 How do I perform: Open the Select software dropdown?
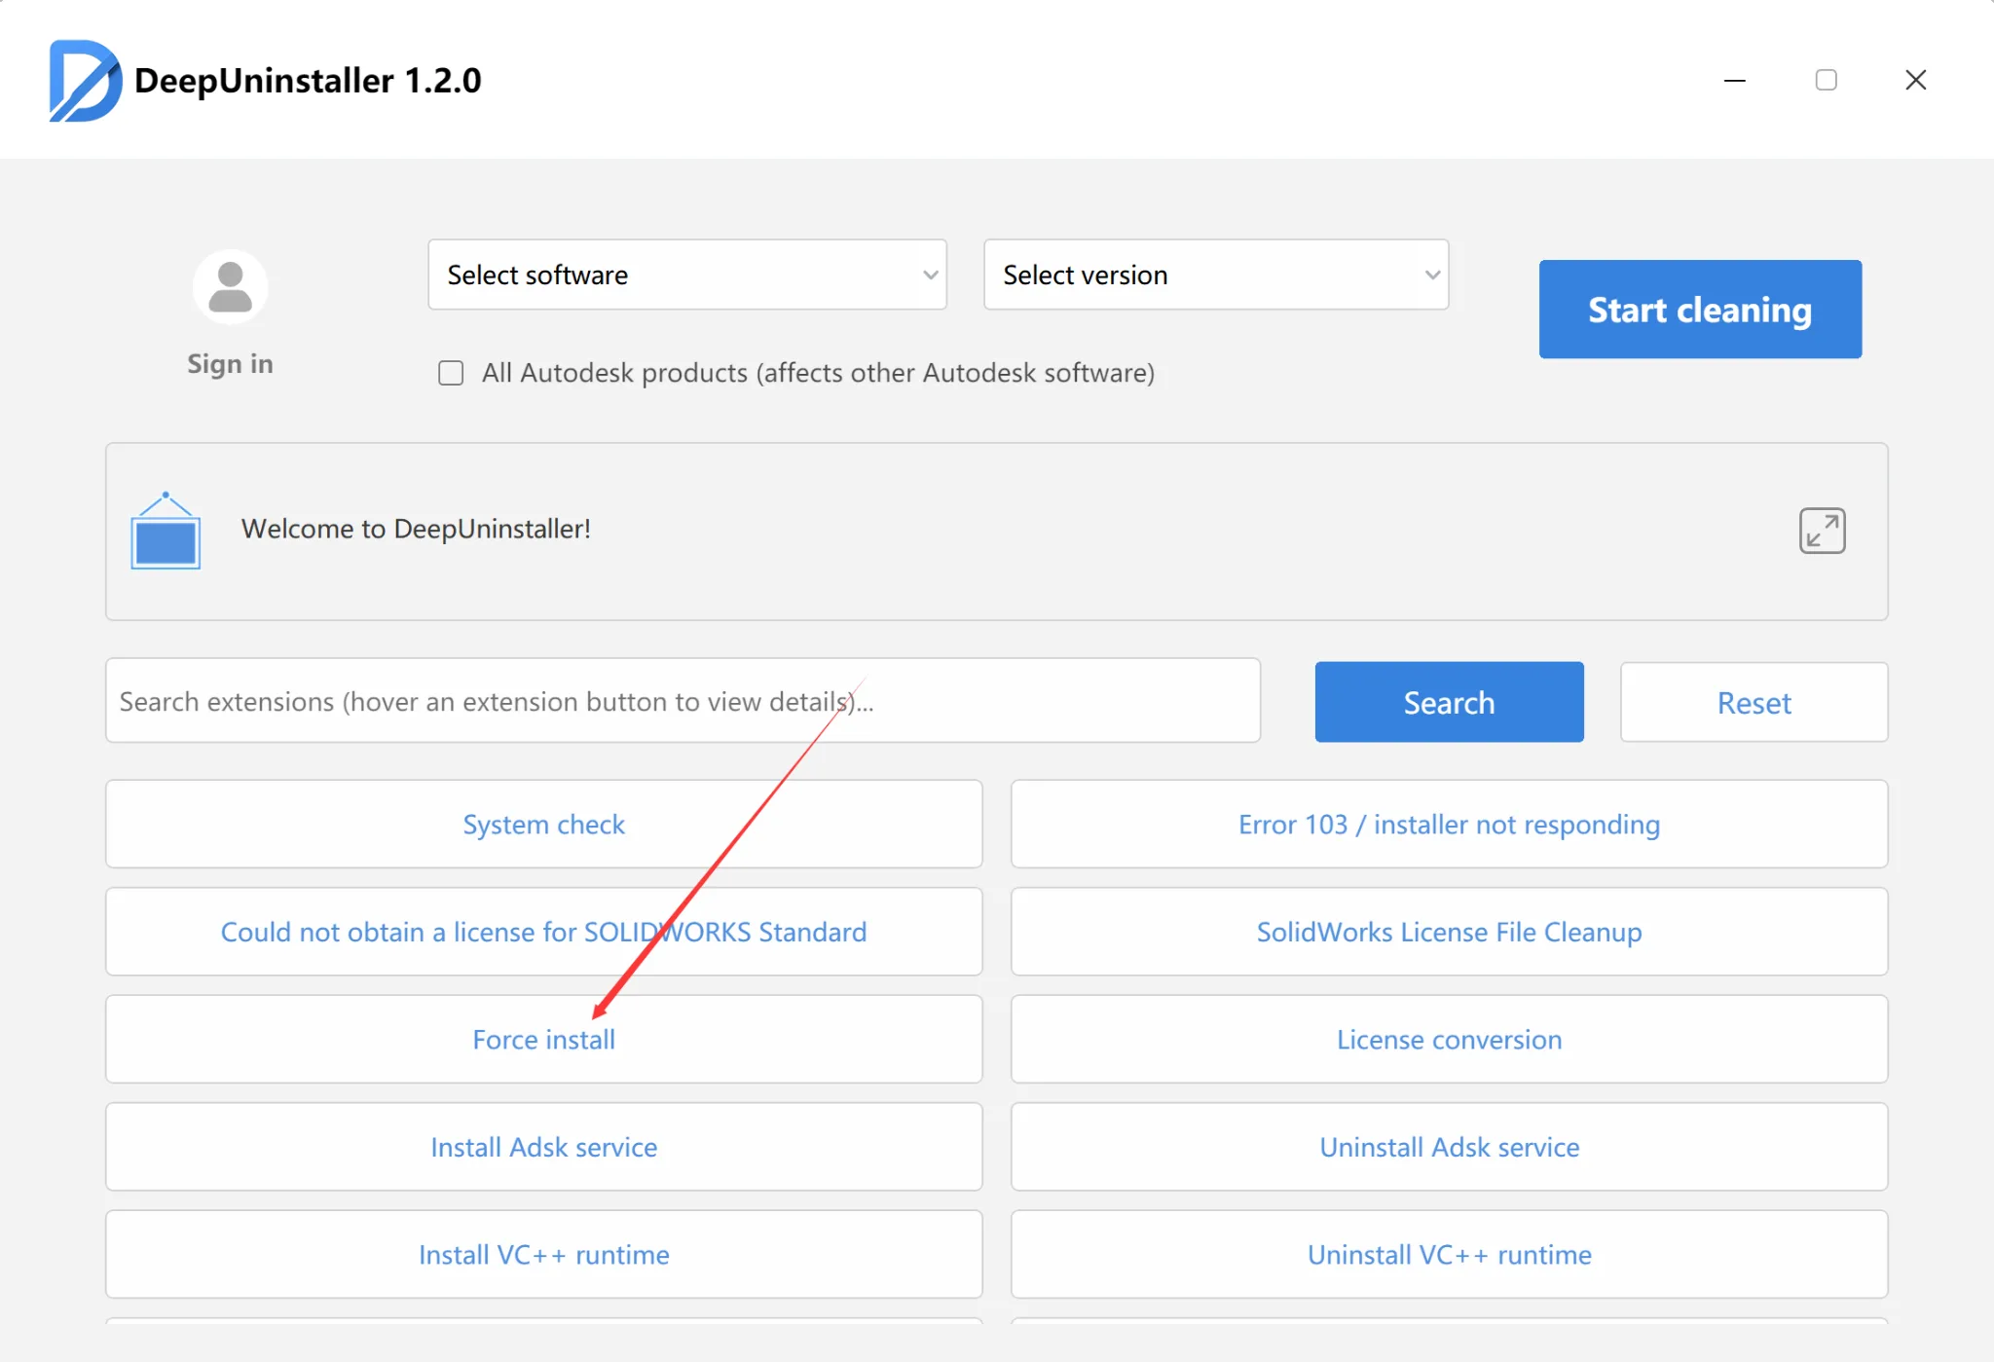686,275
